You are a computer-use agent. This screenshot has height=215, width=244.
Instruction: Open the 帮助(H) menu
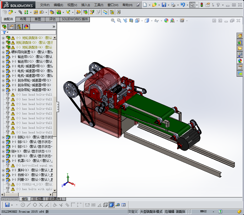[x=127, y=5]
